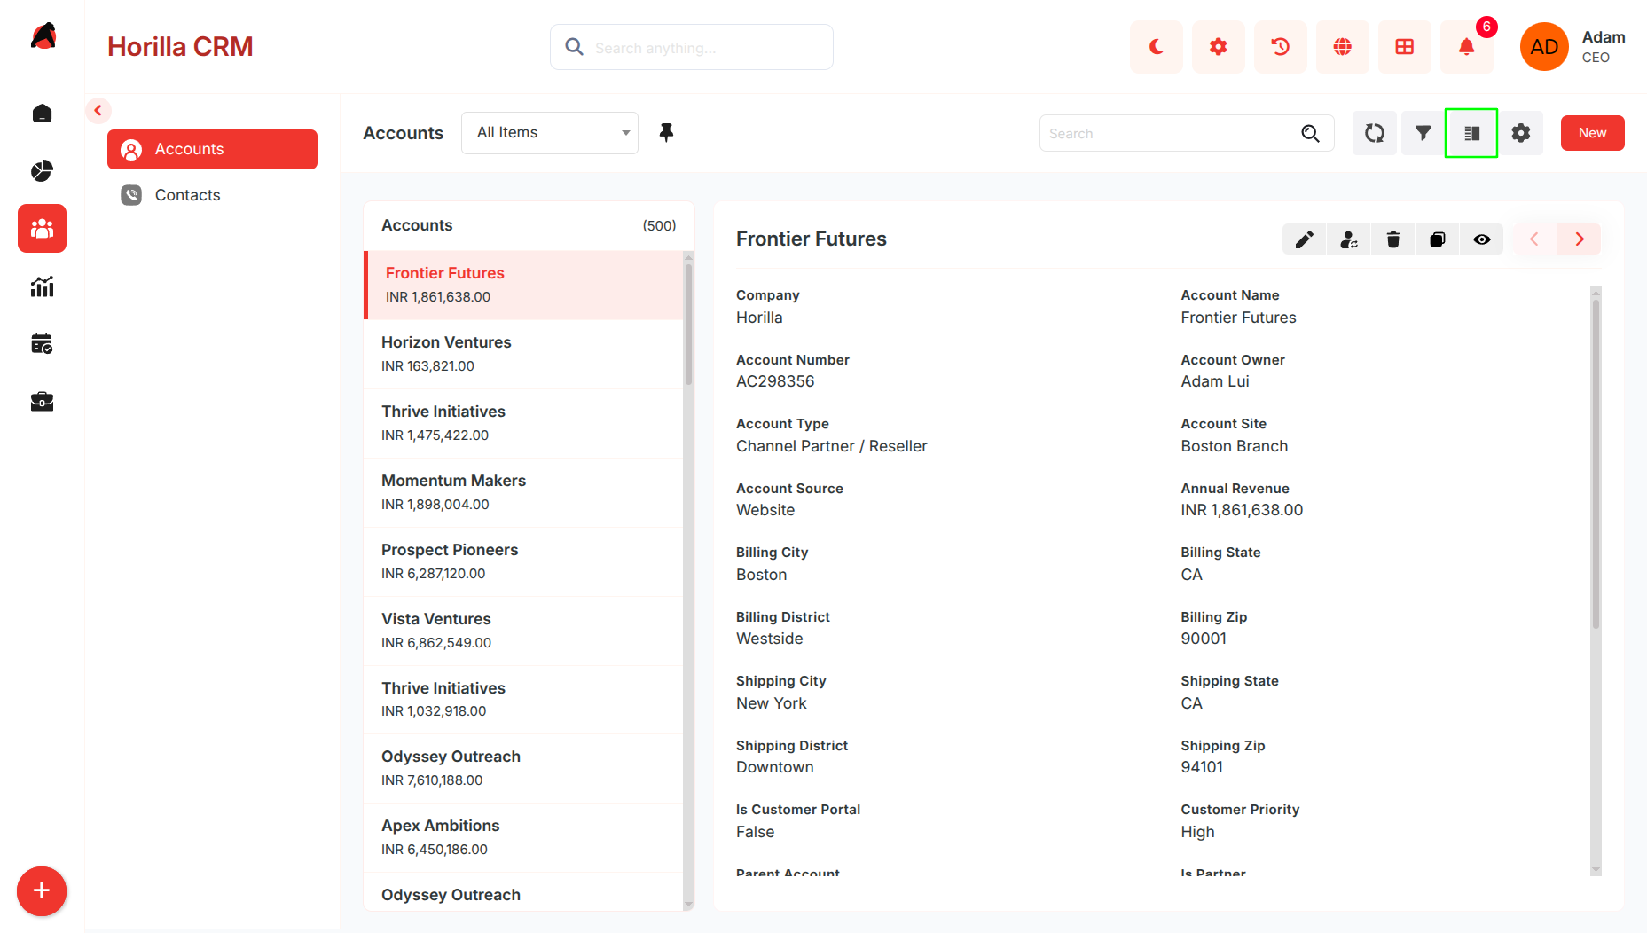The width and height of the screenshot is (1647, 933).
Task: Change owner of Frontier Futures
Action: (1349, 239)
